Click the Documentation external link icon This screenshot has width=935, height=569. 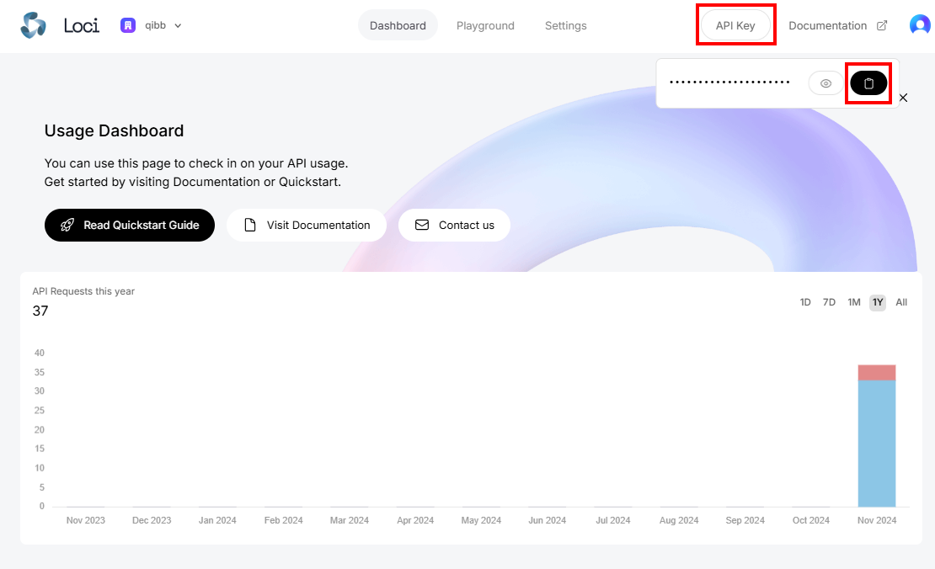(882, 25)
